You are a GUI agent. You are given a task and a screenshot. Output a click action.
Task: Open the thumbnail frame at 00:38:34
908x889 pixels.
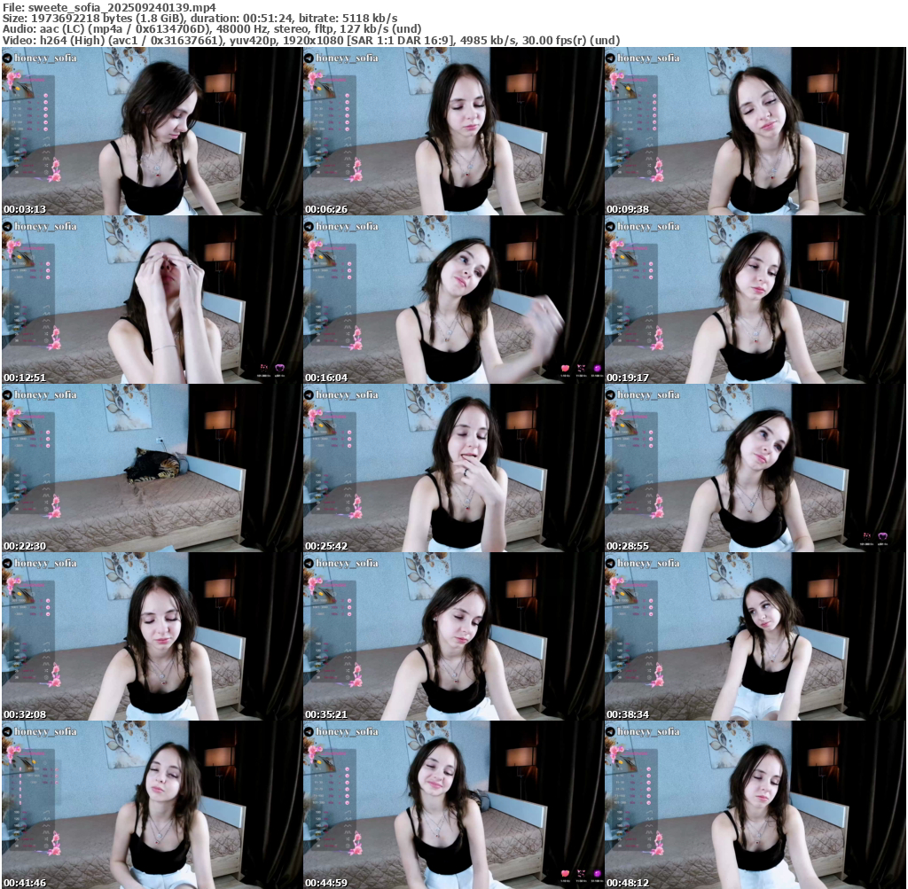(x=755, y=636)
